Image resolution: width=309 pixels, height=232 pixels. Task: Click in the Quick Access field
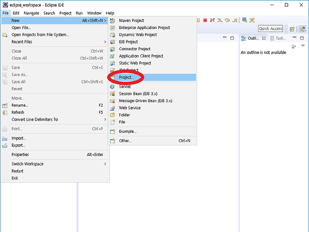pos(270,29)
